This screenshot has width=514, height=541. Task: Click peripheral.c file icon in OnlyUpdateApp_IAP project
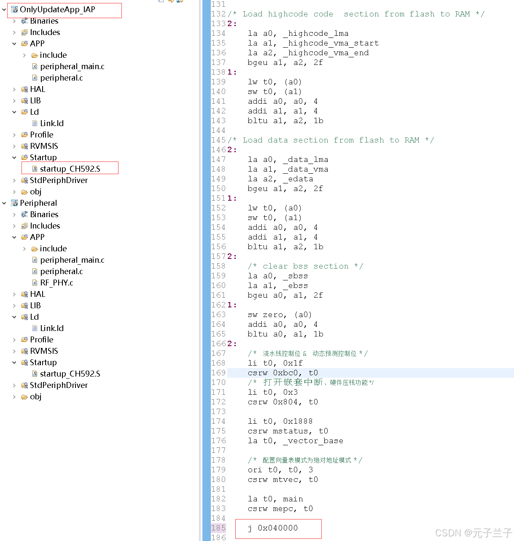coord(35,78)
